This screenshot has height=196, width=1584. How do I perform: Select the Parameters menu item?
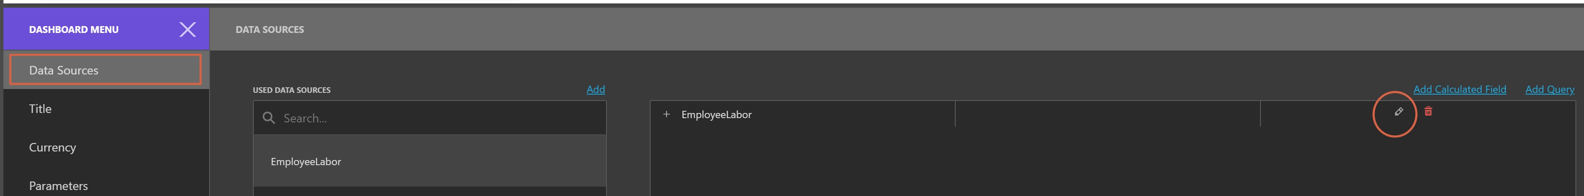click(58, 186)
